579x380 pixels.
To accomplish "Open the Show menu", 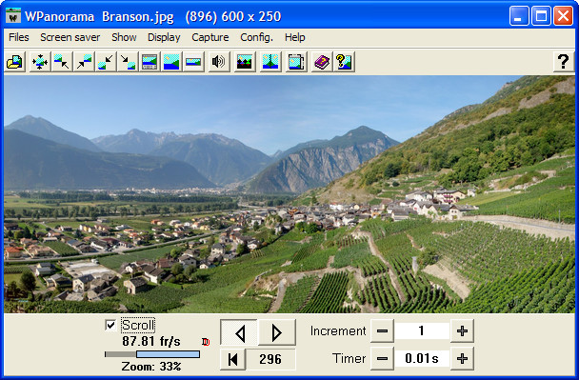I will 124,37.
